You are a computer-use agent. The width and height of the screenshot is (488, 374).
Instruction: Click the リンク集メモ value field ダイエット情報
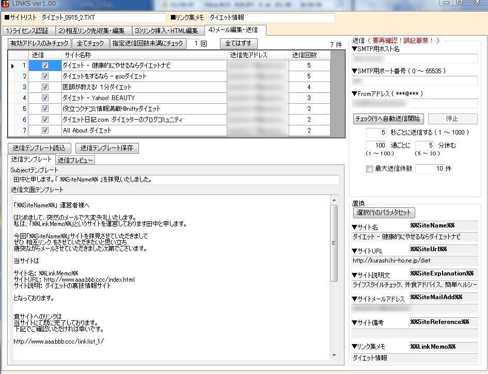pyautogui.click(x=415, y=358)
